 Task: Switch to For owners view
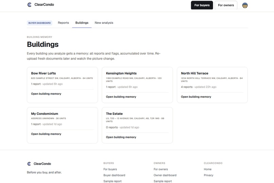point(226,5)
